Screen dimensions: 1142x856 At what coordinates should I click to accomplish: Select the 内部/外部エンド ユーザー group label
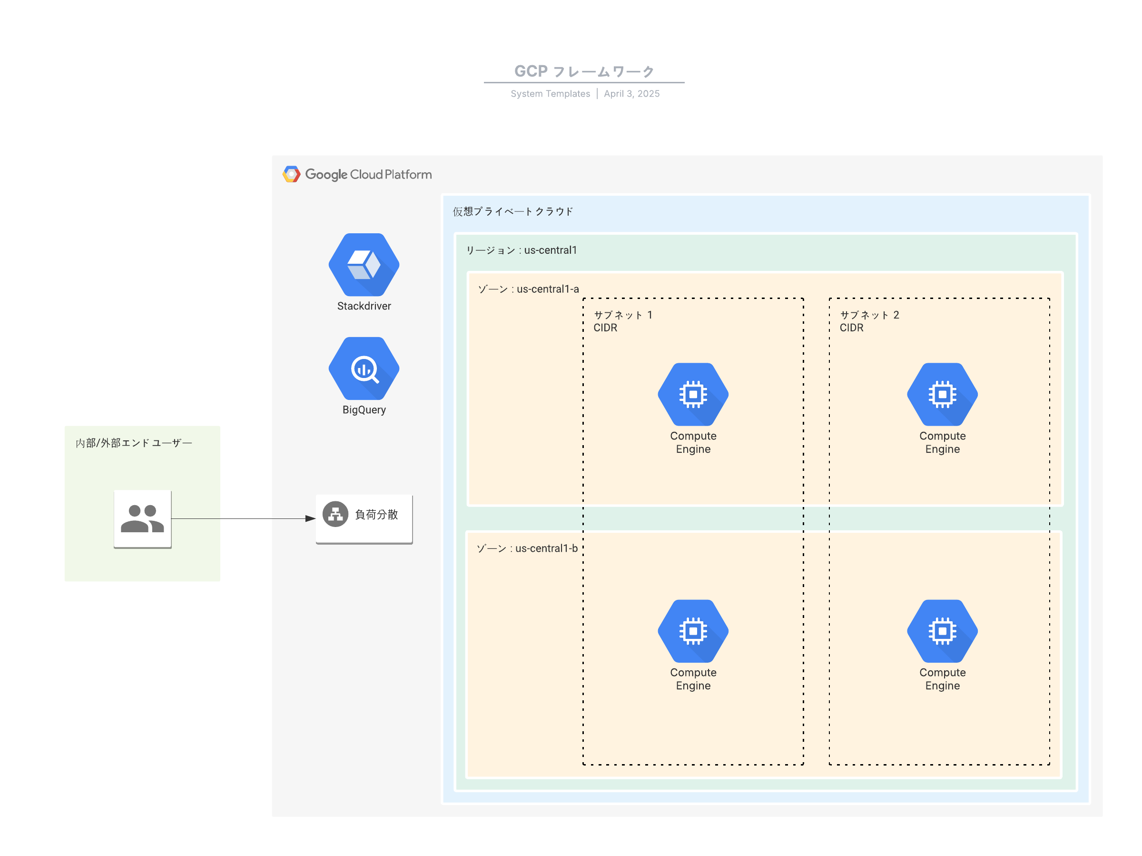(134, 443)
